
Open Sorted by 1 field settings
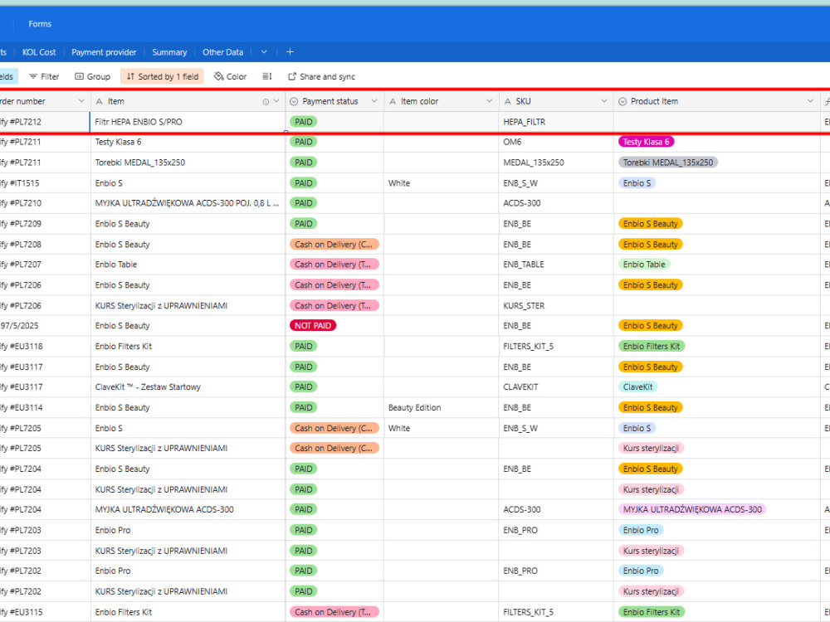[x=162, y=76]
